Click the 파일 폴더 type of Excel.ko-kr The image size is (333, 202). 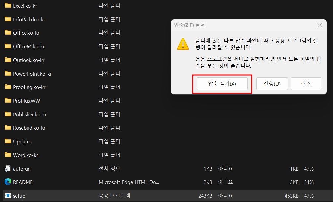pyautogui.click(x=110, y=6)
